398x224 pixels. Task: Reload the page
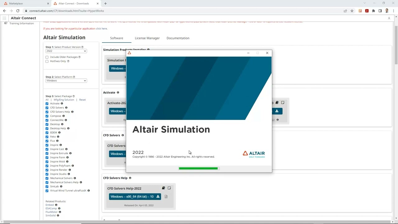[18, 11]
